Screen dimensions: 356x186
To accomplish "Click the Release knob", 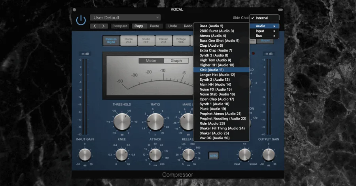I will pos(188,155).
